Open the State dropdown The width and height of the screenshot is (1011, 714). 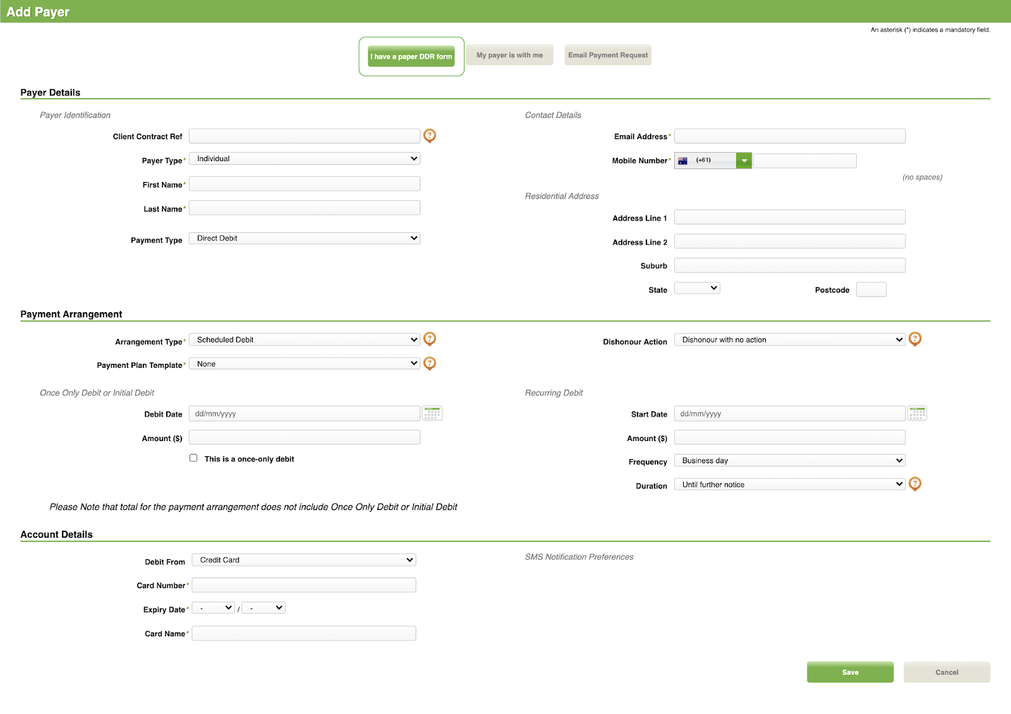pyautogui.click(x=697, y=288)
